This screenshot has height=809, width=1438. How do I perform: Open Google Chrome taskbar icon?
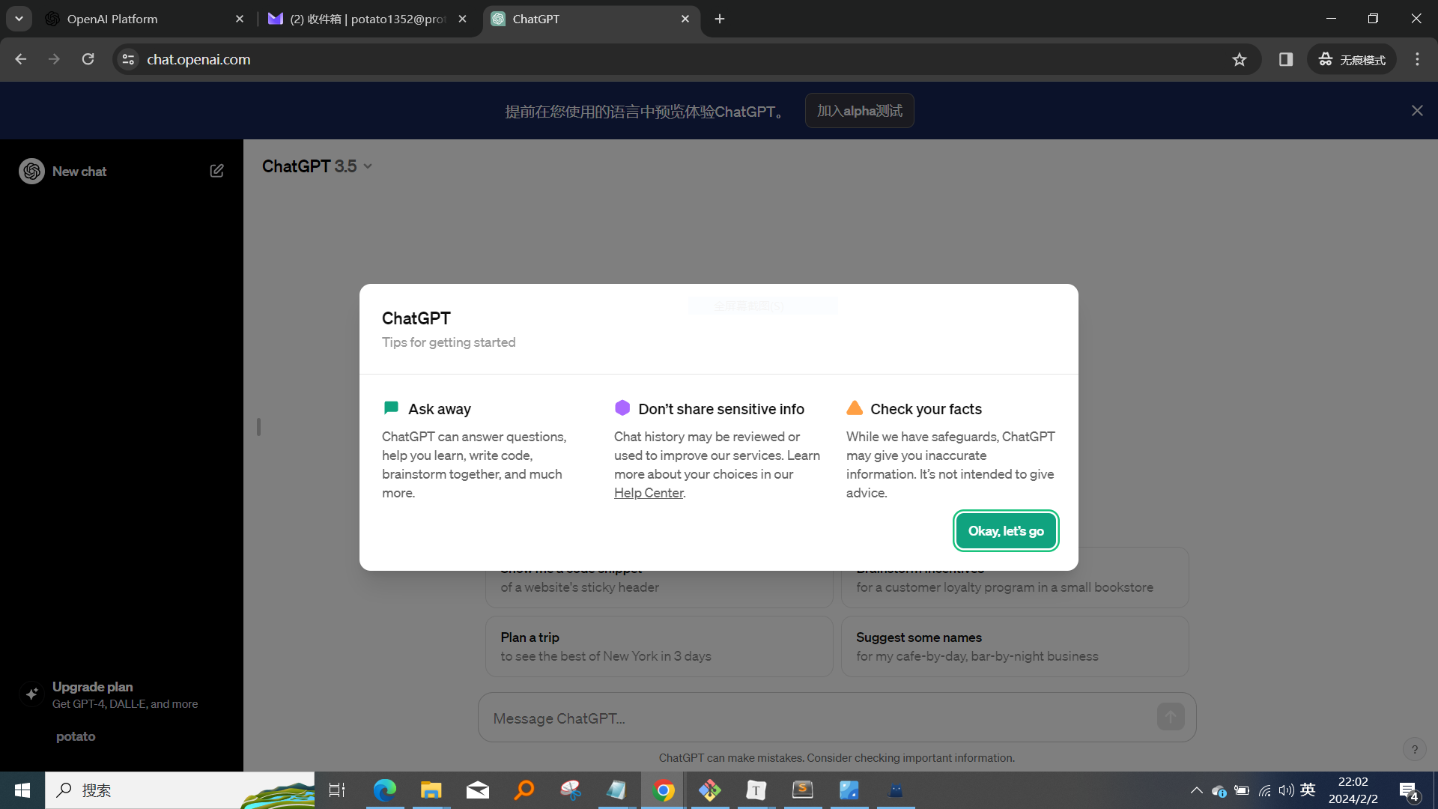[x=663, y=790]
